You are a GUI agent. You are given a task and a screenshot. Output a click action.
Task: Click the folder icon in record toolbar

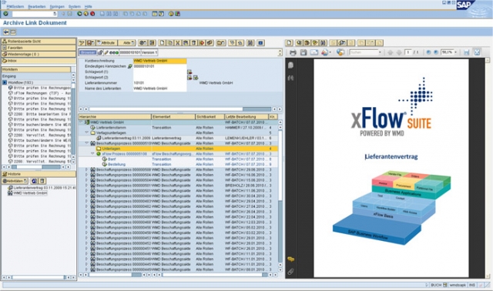pos(221,43)
